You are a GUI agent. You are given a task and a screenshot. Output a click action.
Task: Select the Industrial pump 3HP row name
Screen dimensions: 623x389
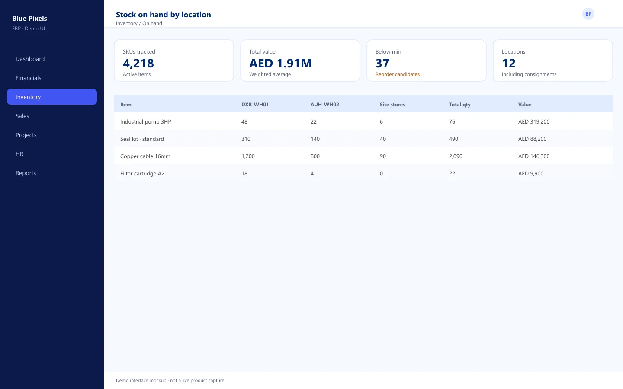[146, 122]
